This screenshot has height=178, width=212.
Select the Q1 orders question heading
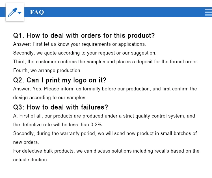click(84, 36)
